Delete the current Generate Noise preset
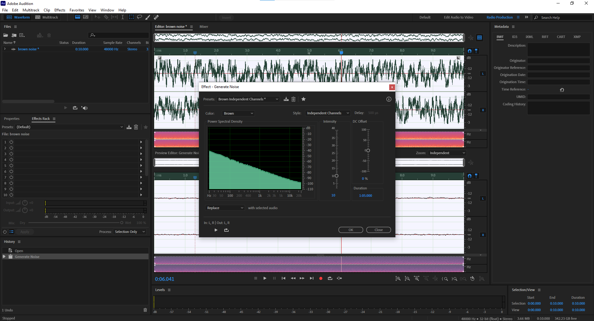The image size is (594, 321). tap(294, 99)
